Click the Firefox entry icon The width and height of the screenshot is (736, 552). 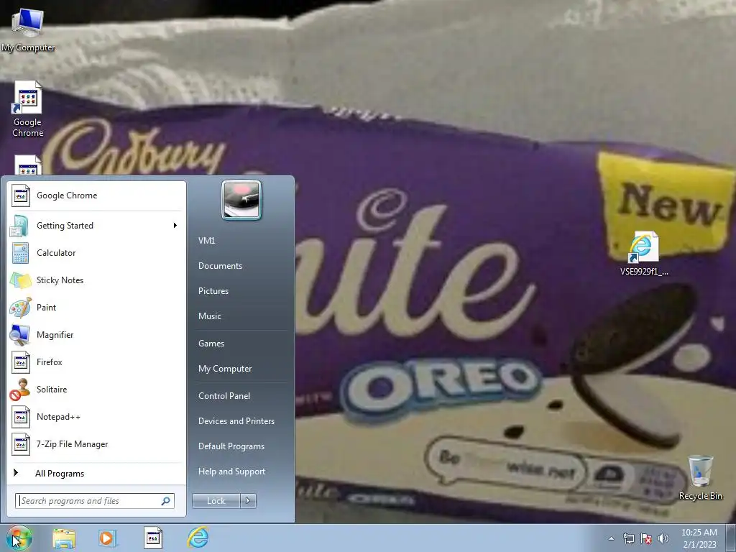pyautogui.click(x=21, y=362)
